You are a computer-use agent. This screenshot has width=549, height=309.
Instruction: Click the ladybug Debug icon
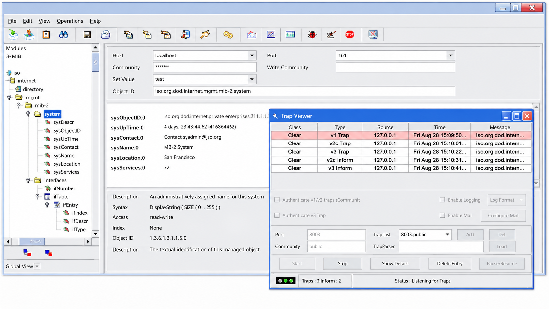pos(312,34)
